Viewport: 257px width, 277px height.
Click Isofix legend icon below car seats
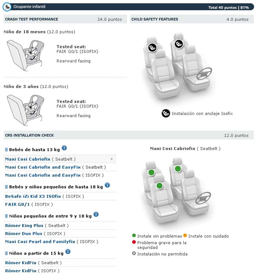point(166,113)
